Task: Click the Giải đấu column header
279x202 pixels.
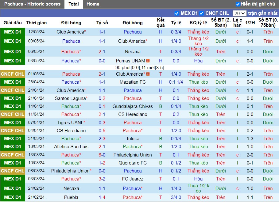Action: [13, 23]
